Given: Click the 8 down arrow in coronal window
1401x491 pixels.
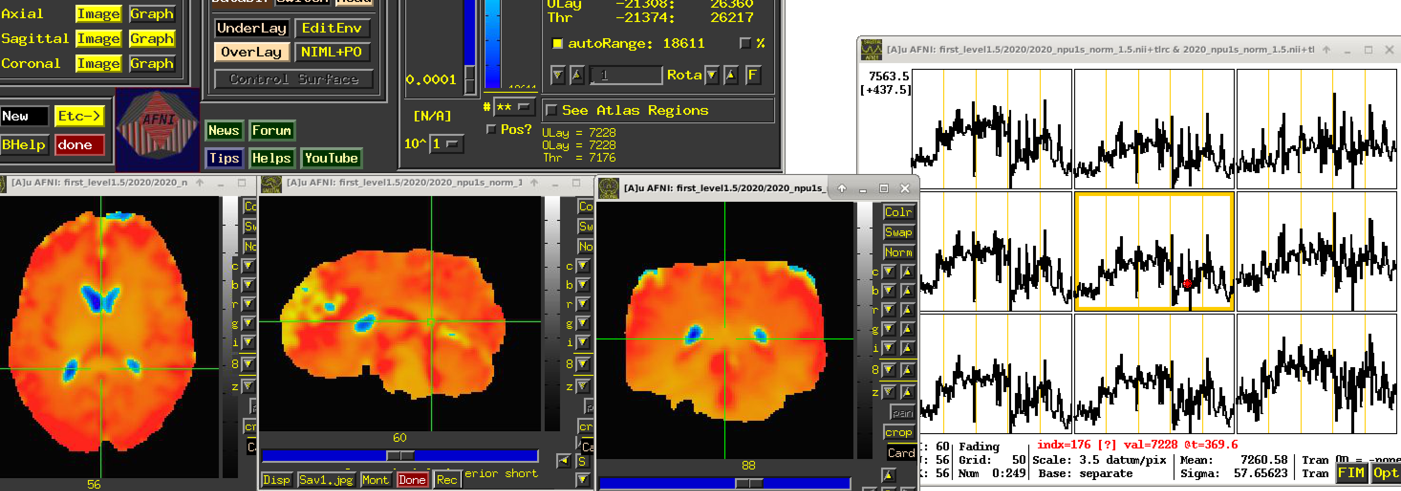Looking at the screenshot, I should (889, 370).
